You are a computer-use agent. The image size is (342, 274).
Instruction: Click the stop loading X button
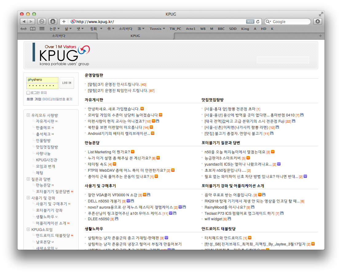pos(42,22)
